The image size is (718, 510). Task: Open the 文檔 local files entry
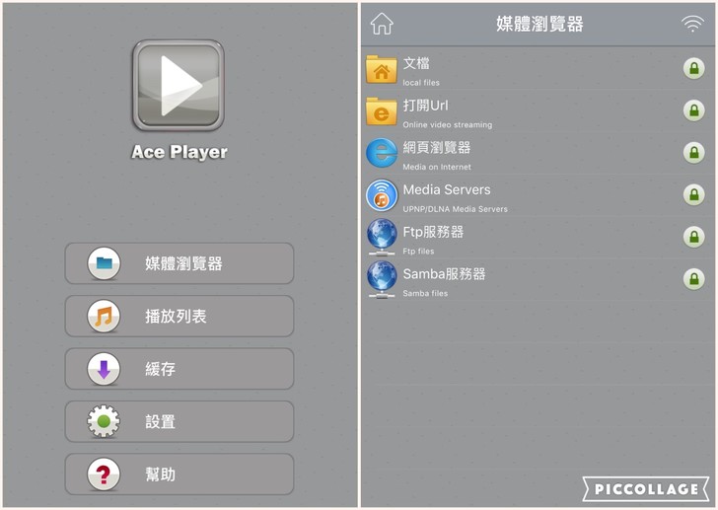(538, 69)
